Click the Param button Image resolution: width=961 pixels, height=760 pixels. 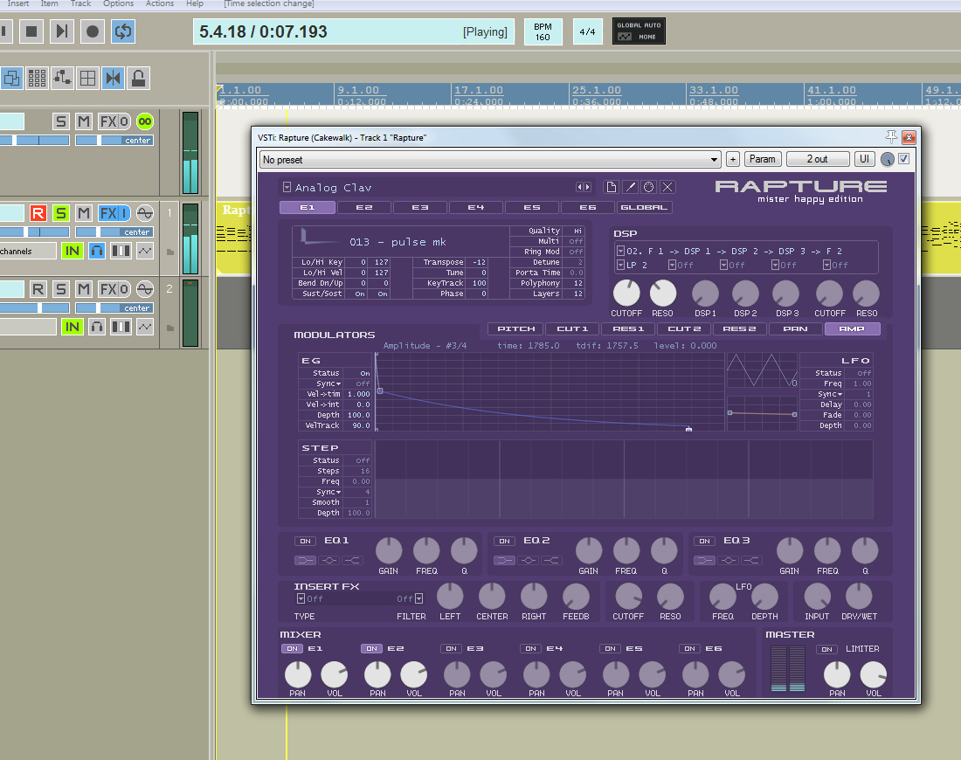[762, 159]
